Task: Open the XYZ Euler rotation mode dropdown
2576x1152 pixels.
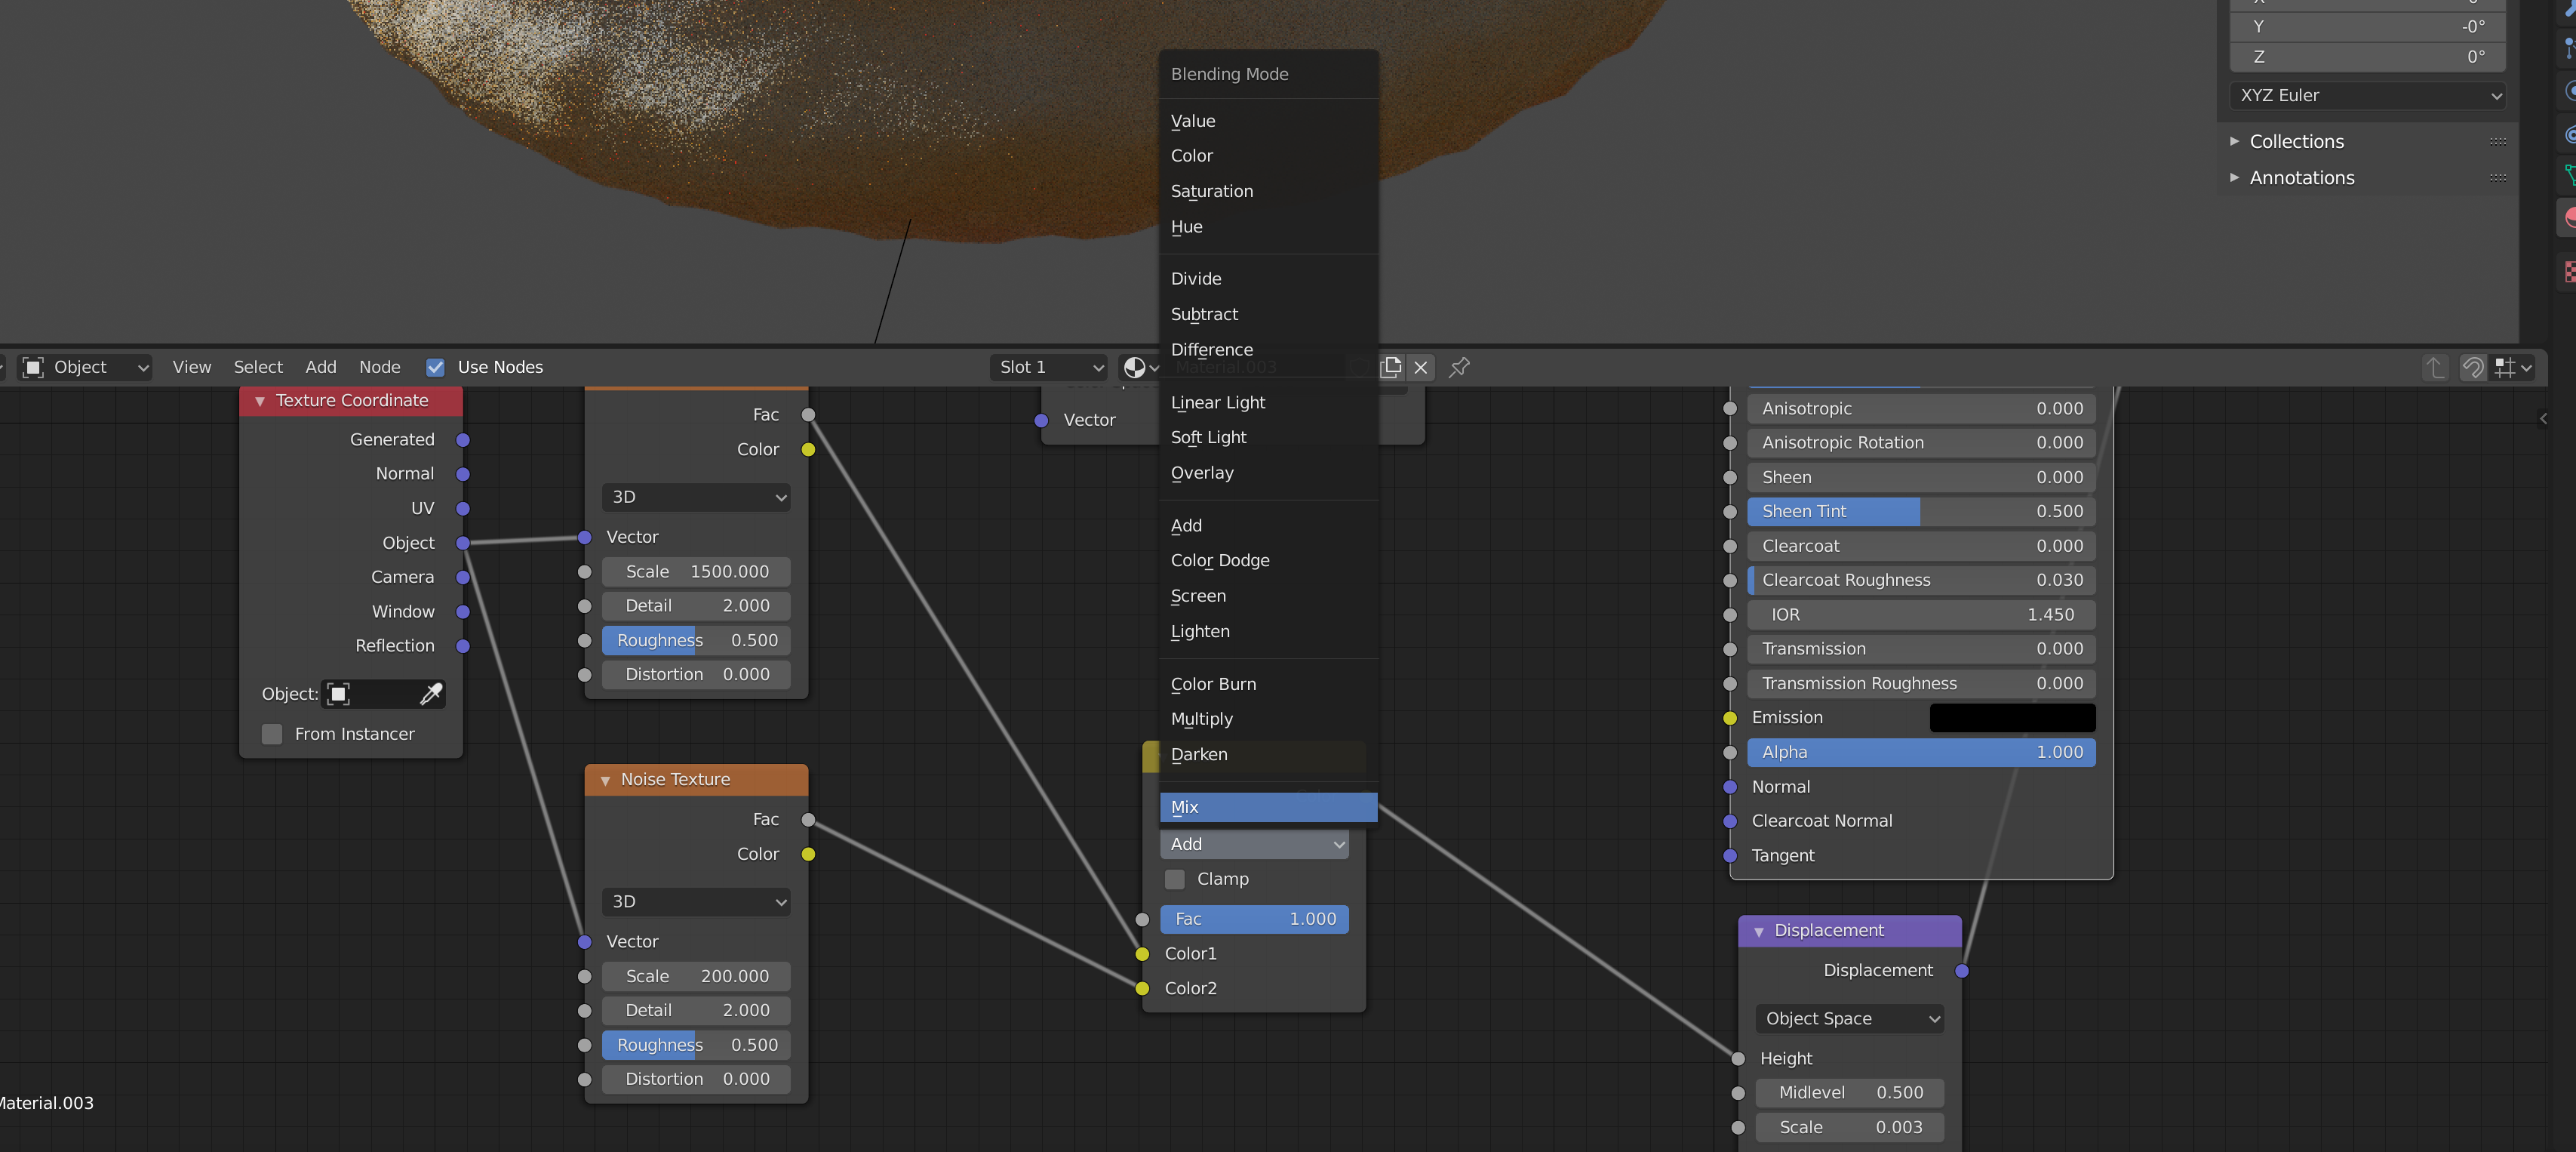Action: (x=2367, y=96)
